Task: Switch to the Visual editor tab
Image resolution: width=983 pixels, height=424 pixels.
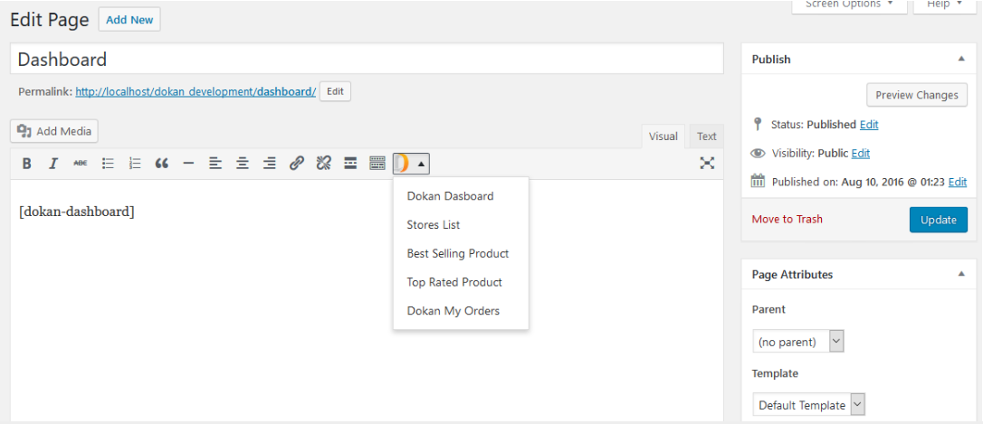Action: (663, 137)
